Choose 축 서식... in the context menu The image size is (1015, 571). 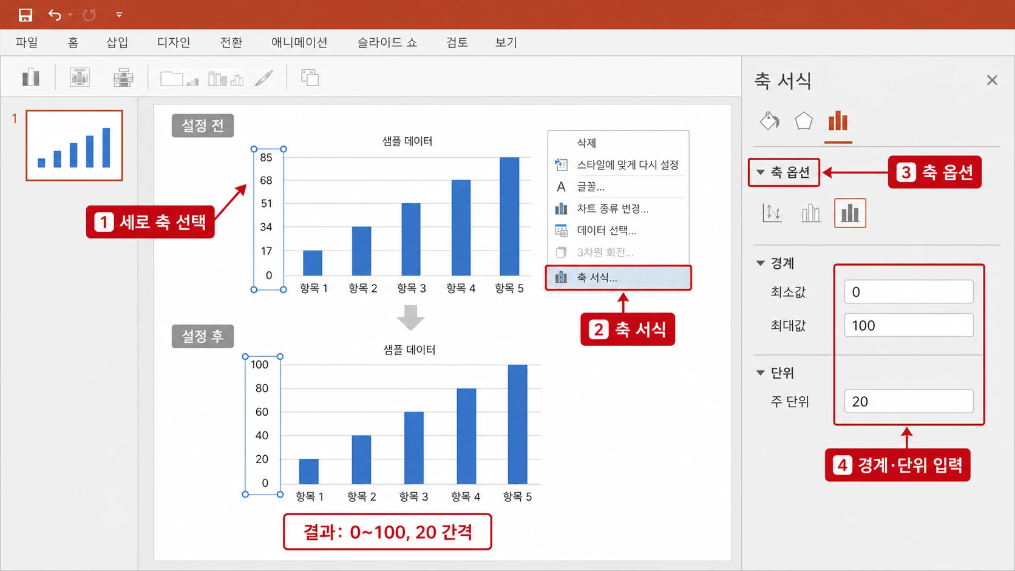pos(618,277)
